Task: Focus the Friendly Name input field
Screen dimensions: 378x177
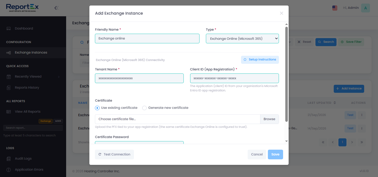Action: click(x=147, y=38)
